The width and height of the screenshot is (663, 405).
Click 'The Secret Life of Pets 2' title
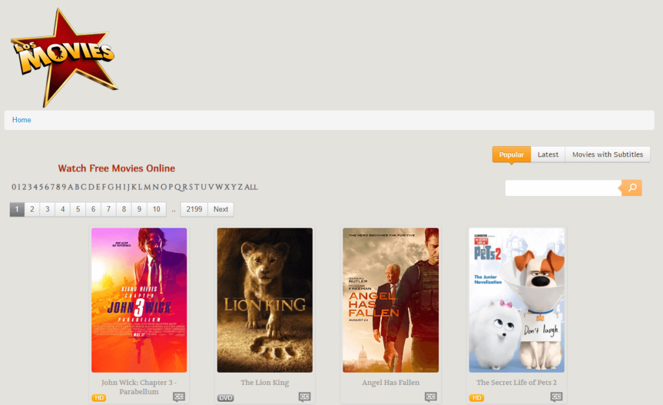coord(517,382)
